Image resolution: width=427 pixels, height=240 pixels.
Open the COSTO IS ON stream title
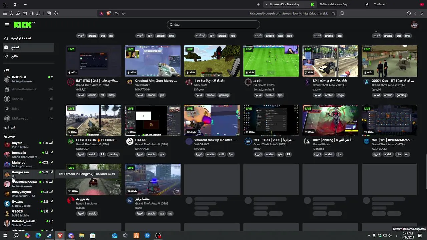(97, 140)
